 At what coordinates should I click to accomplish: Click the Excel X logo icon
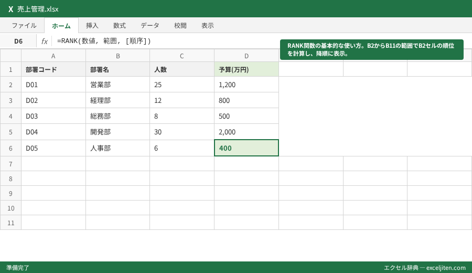[11, 9]
